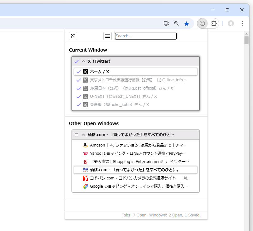This screenshot has width=253, height=231.
Task: Click X favicon of JR東日本 tab
Action: 85,88
